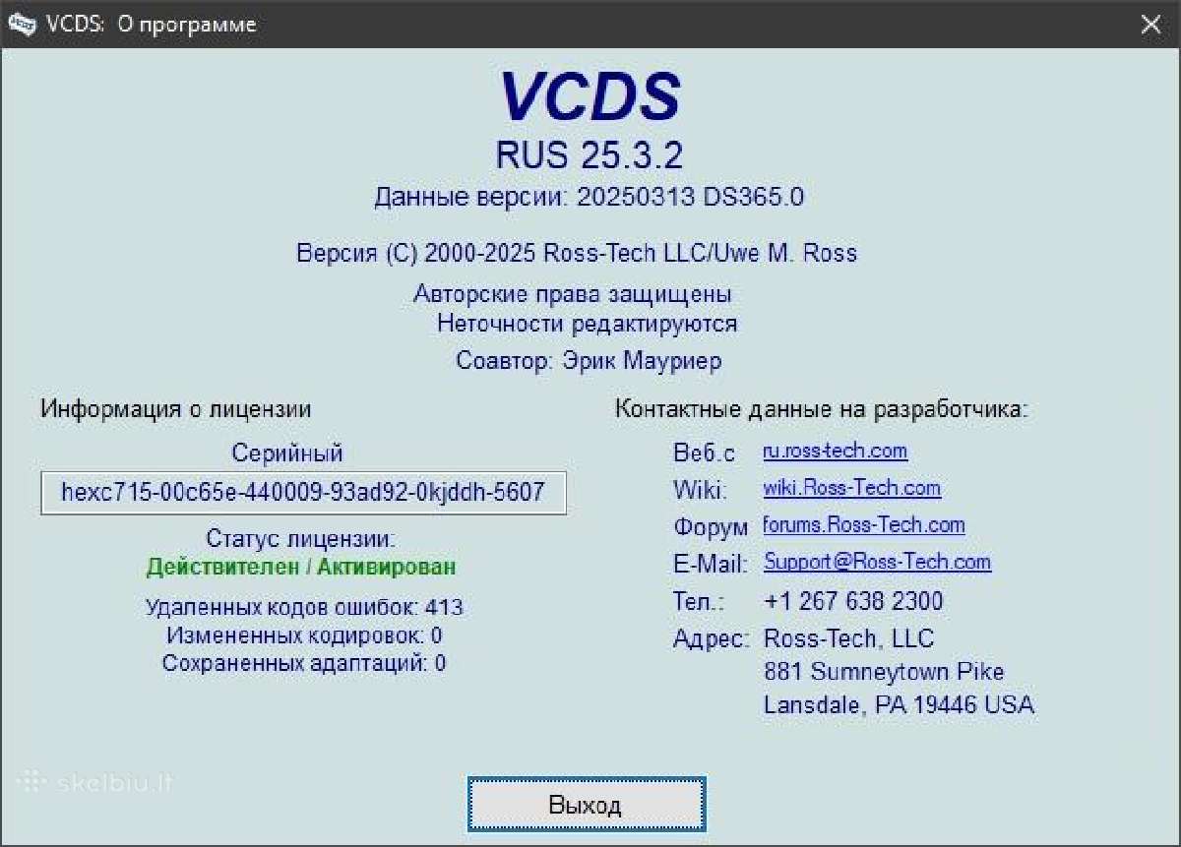Viewport: 1181px width, 847px height.
Task: Click the Контактные данные на разработчика heading
Action: coord(822,409)
